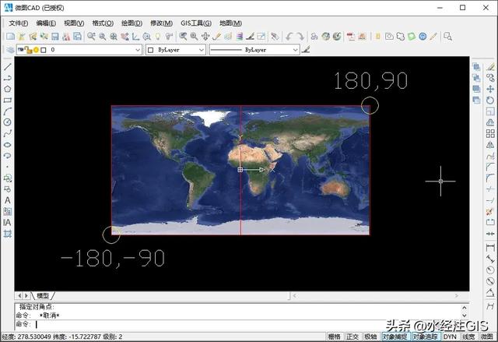Open the layer name dropdown

coord(93,50)
